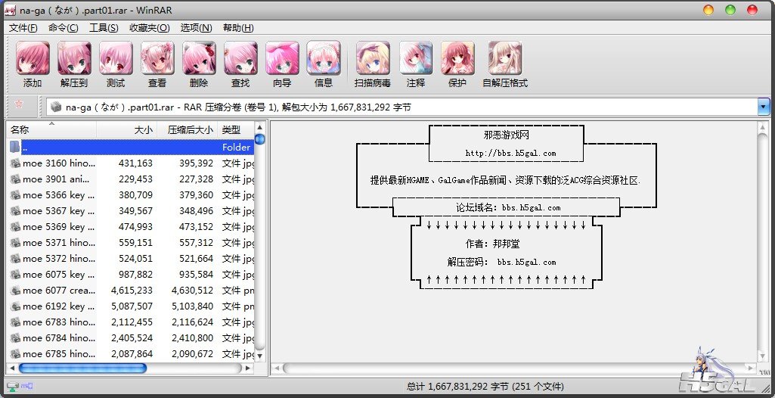Sort the file list by the 大小 column header
This screenshot has width=775, height=398.
point(126,129)
